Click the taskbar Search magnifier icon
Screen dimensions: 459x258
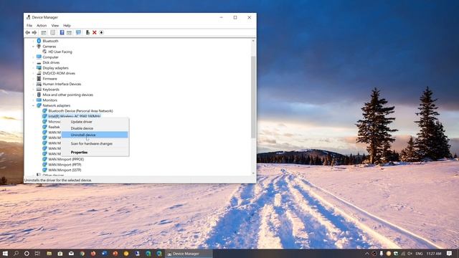[16, 253]
